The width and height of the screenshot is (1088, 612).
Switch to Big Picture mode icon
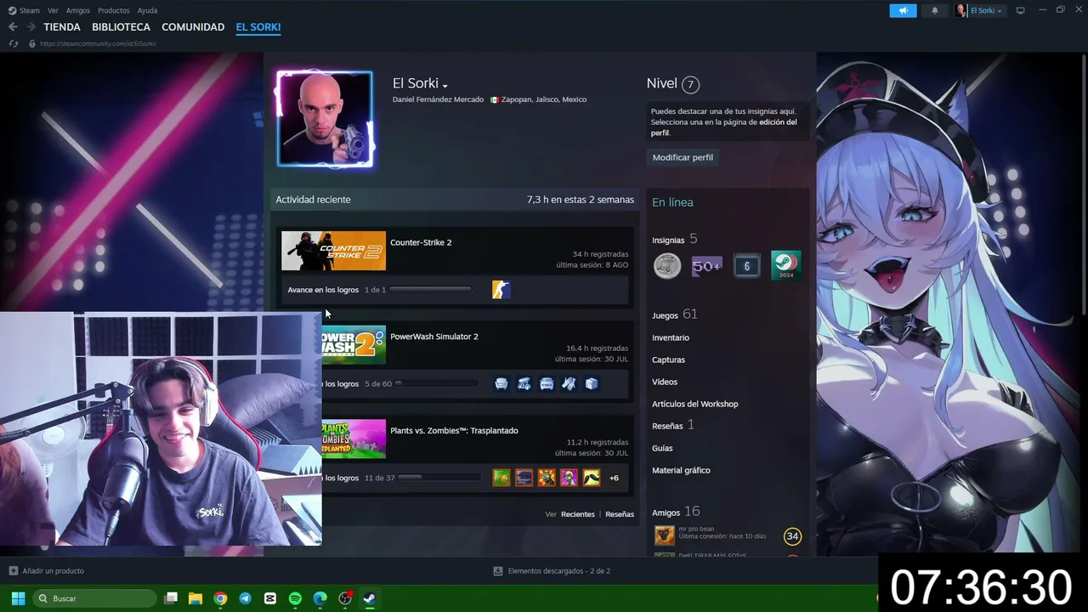tap(1021, 10)
